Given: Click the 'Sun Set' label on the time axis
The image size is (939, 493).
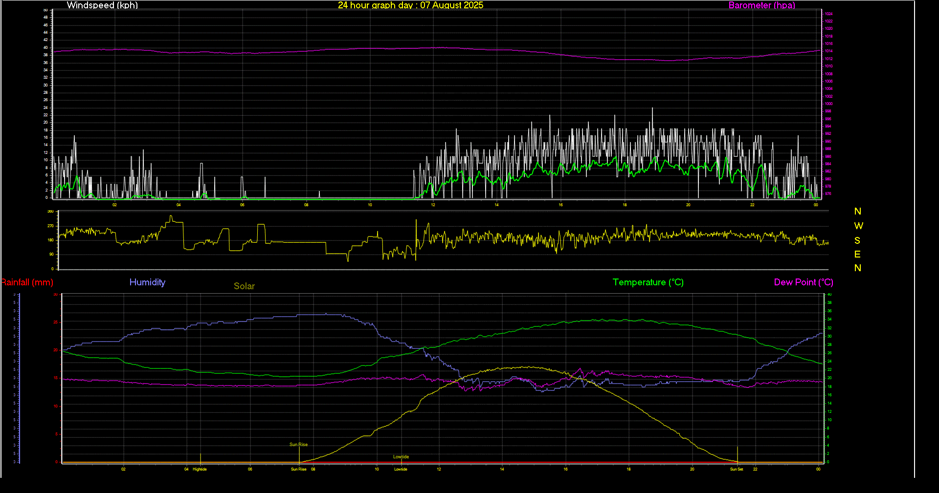Looking at the screenshot, I should click(x=737, y=469).
